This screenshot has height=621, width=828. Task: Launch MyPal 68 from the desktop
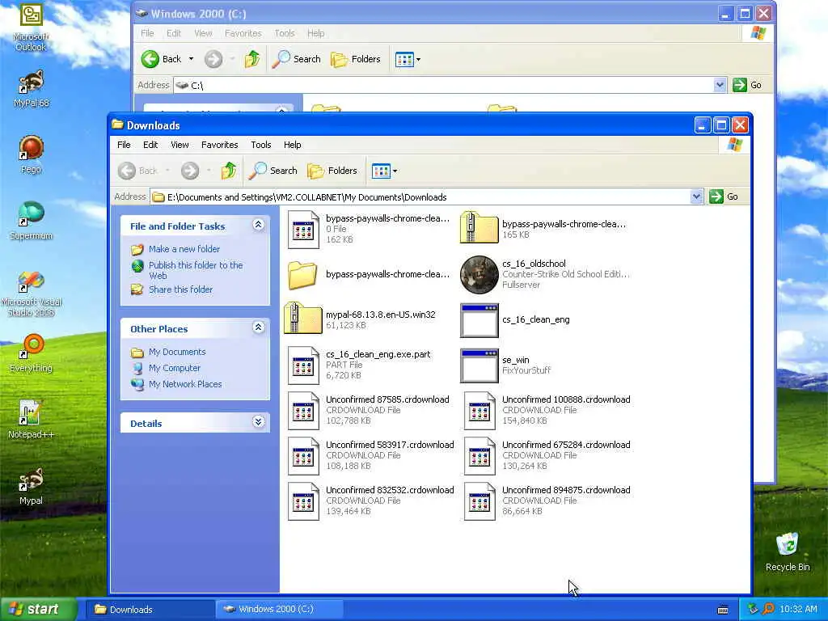click(31, 88)
